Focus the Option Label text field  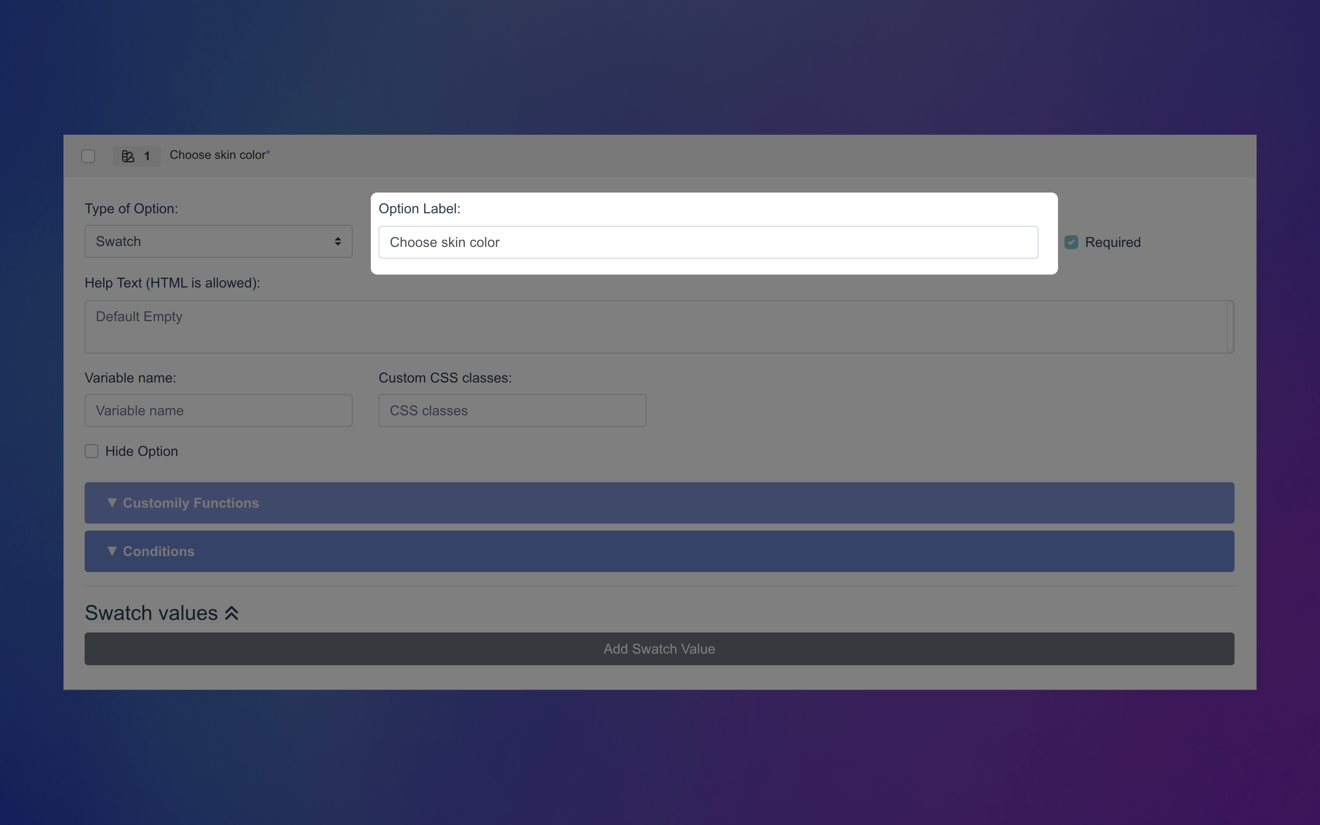coord(708,242)
